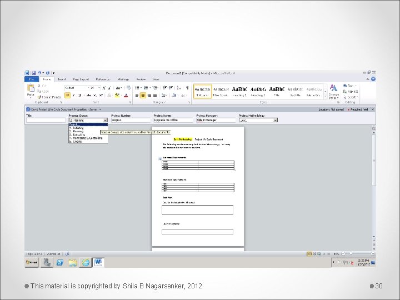
Task: Click the Borders icon
Action: 183,96
